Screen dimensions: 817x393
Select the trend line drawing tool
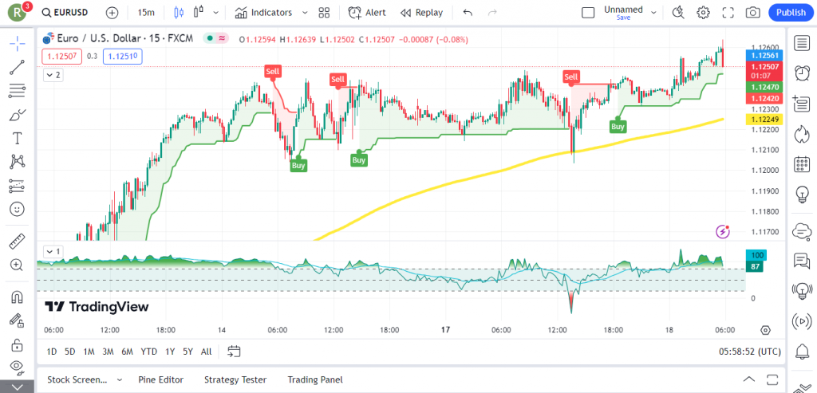pyautogui.click(x=18, y=68)
